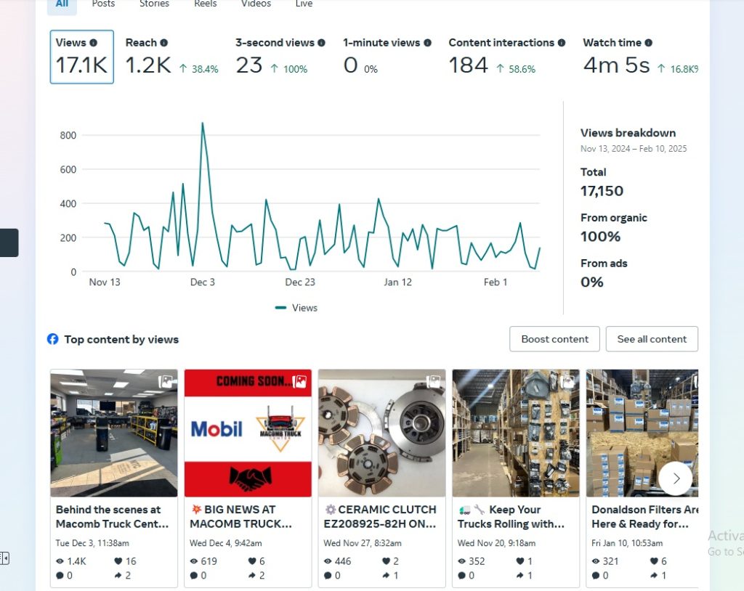Click the Content interactions info icon
The image size is (744, 591).
(x=562, y=43)
